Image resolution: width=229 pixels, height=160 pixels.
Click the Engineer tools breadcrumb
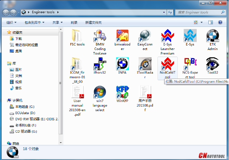coord(43,12)
